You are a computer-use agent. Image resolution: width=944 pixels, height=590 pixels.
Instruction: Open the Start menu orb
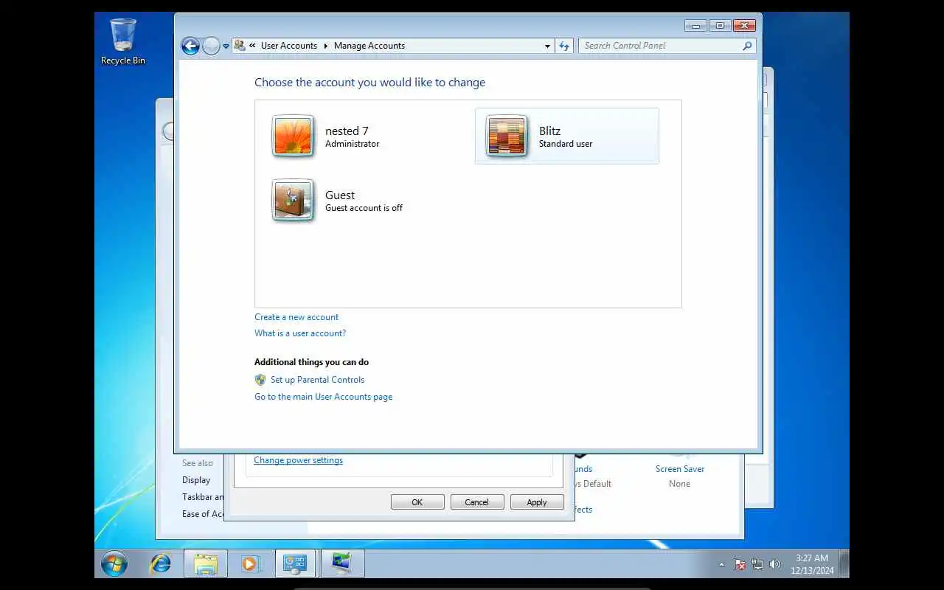pos(114,564)
